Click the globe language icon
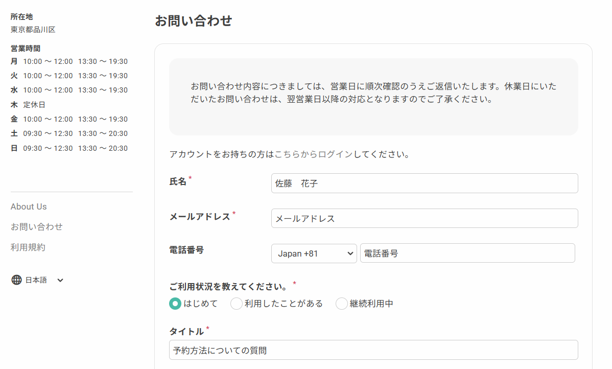Viewport: 612px width, 369px height. (16, 280)
